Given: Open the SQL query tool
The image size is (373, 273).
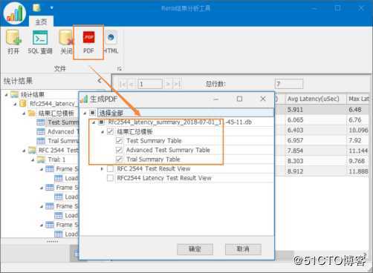Looking at the screenshot, I should pyautogui.click(x=40, y=42).
